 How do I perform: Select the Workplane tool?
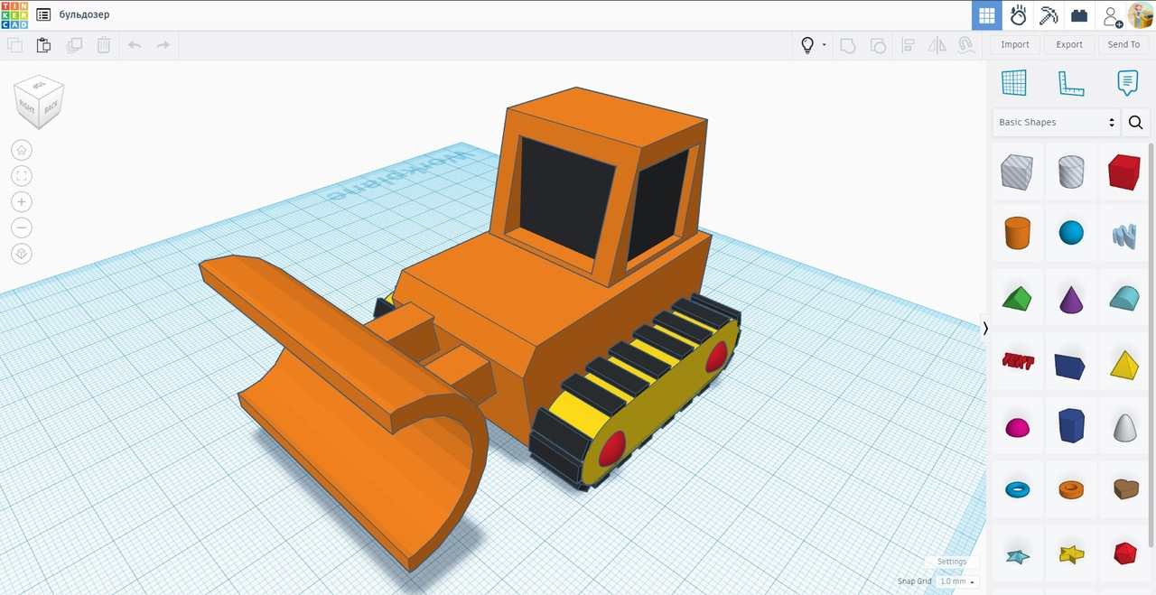tap(1014, 83)
